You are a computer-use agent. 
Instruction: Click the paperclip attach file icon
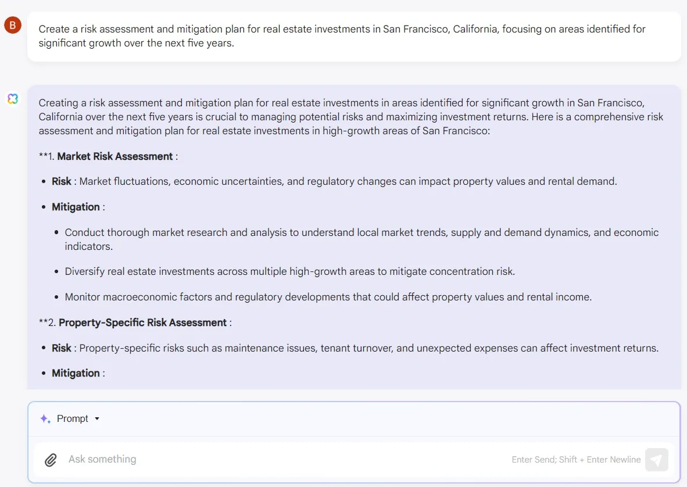[x=51, y=460]
